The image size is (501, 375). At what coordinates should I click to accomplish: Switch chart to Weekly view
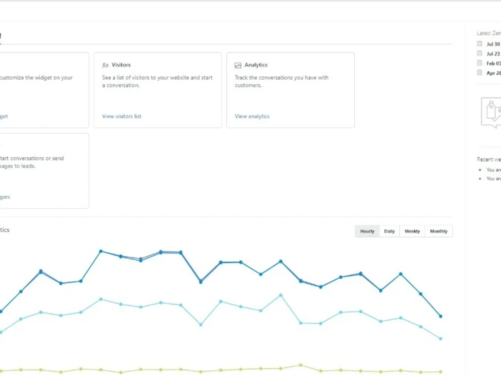412,231
